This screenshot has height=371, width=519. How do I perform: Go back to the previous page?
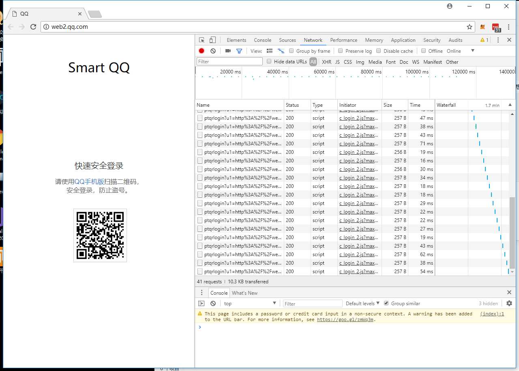(11, 27)
